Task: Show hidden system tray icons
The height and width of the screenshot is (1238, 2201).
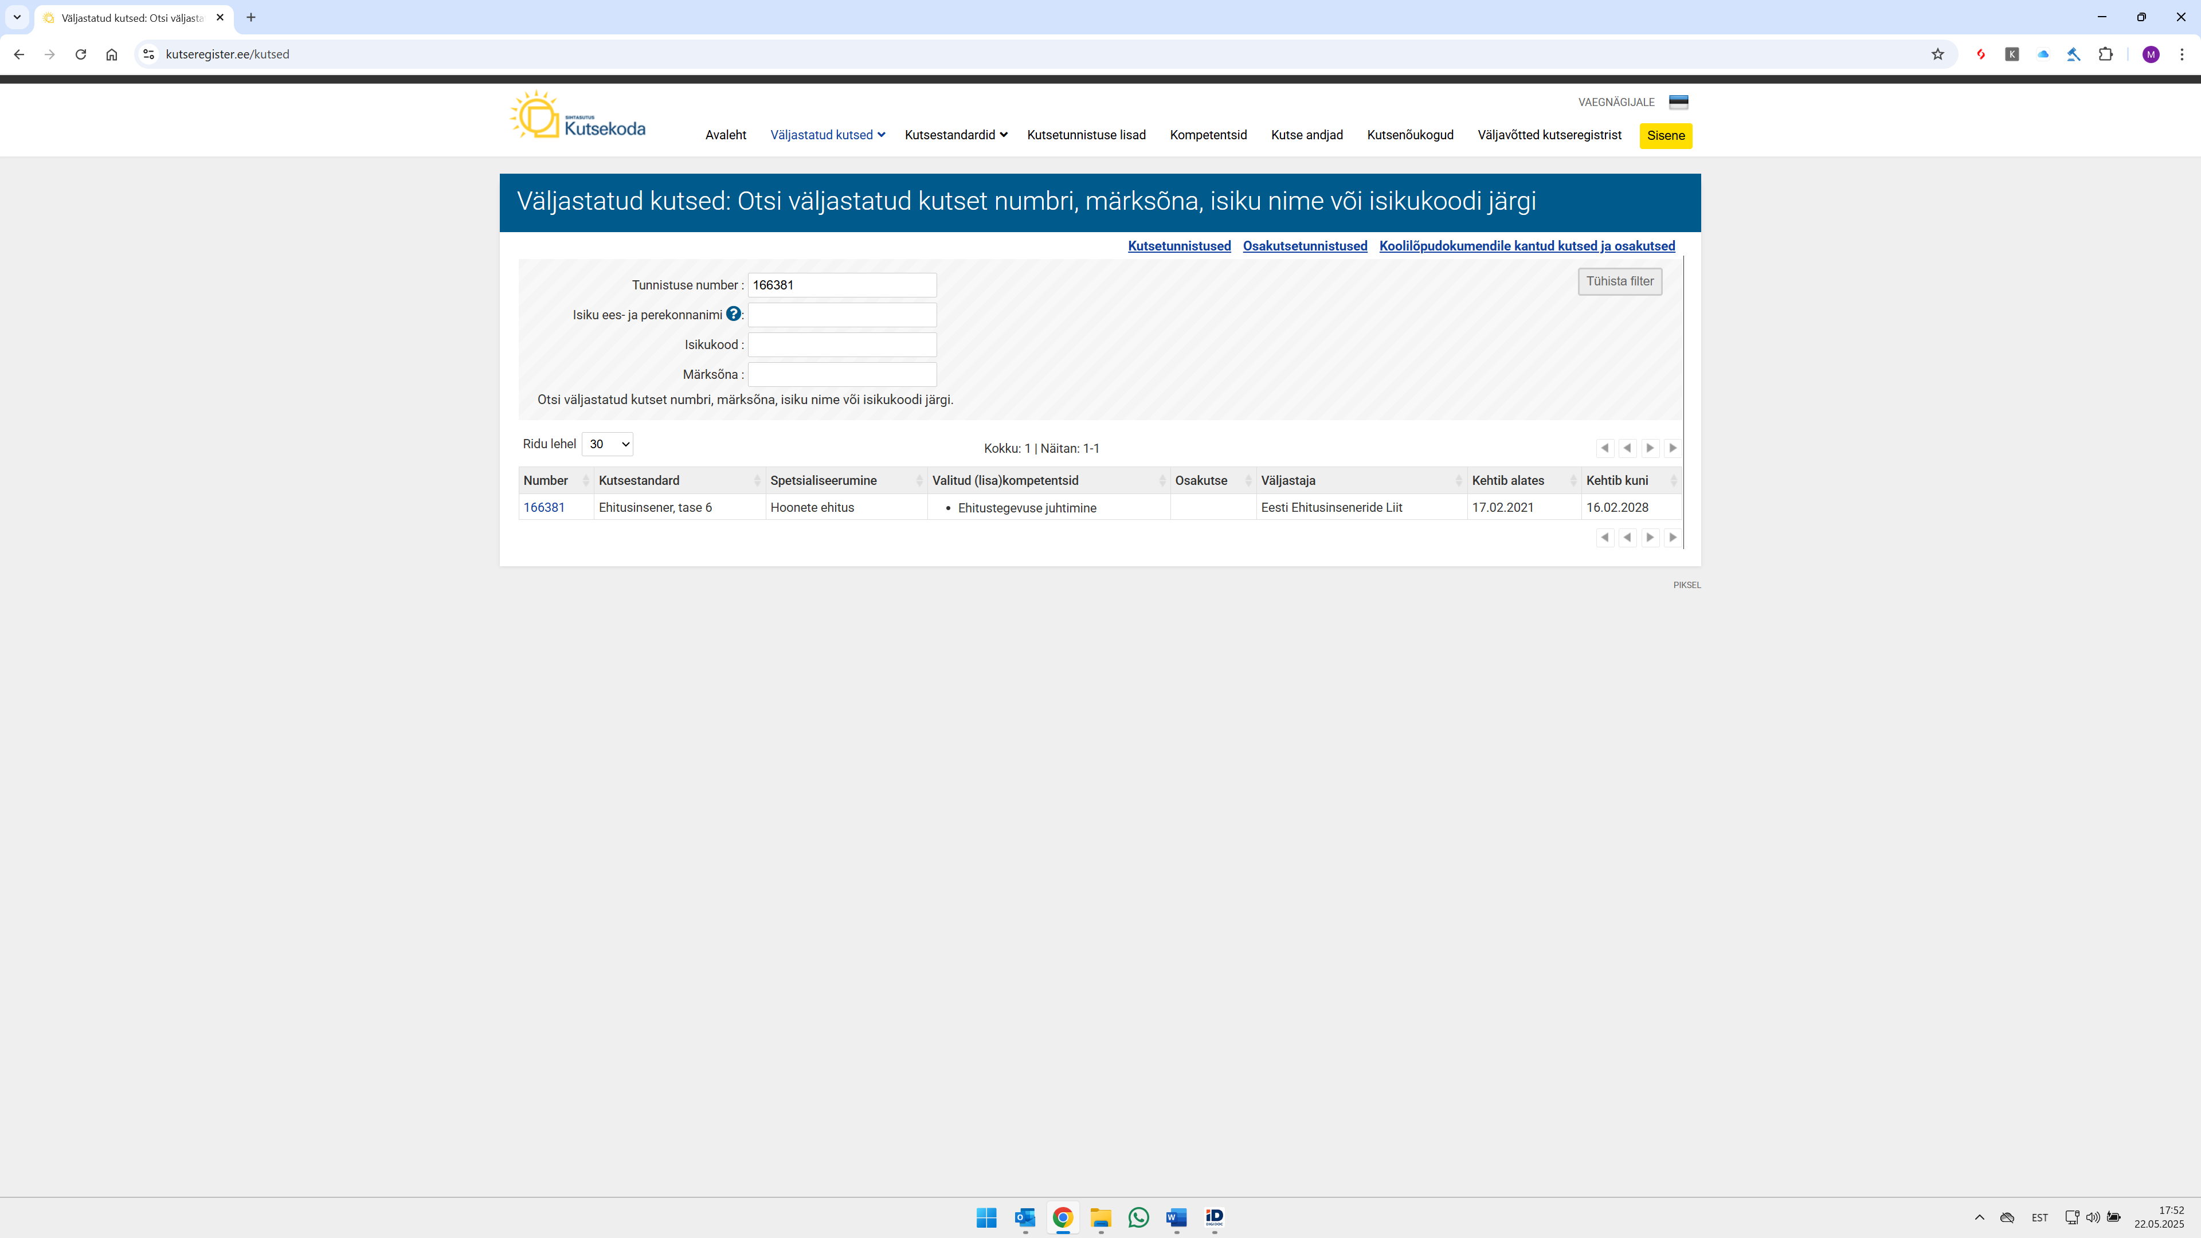Action: [1979, 1217]
